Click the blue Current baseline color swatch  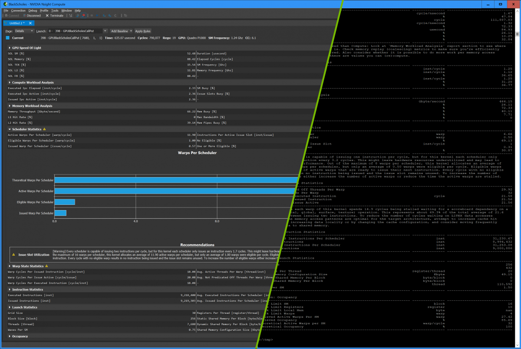click(x=8, y=38)
